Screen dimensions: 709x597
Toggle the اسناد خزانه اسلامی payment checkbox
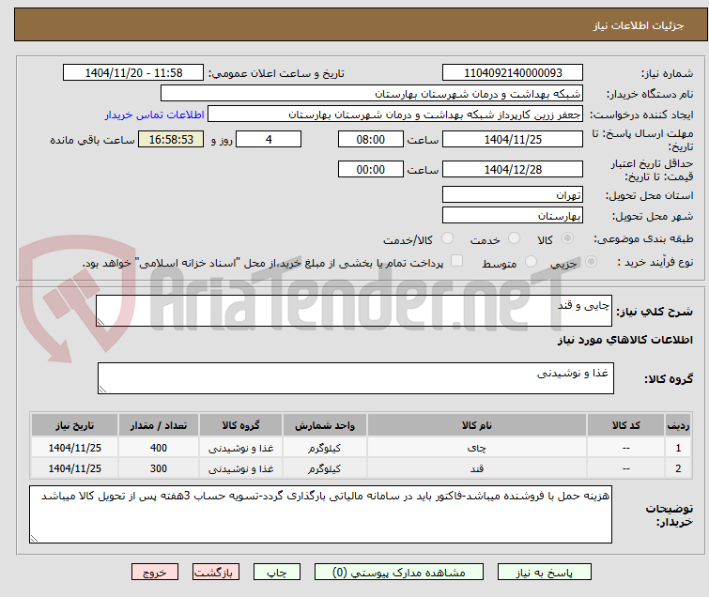tap(456, 261)
